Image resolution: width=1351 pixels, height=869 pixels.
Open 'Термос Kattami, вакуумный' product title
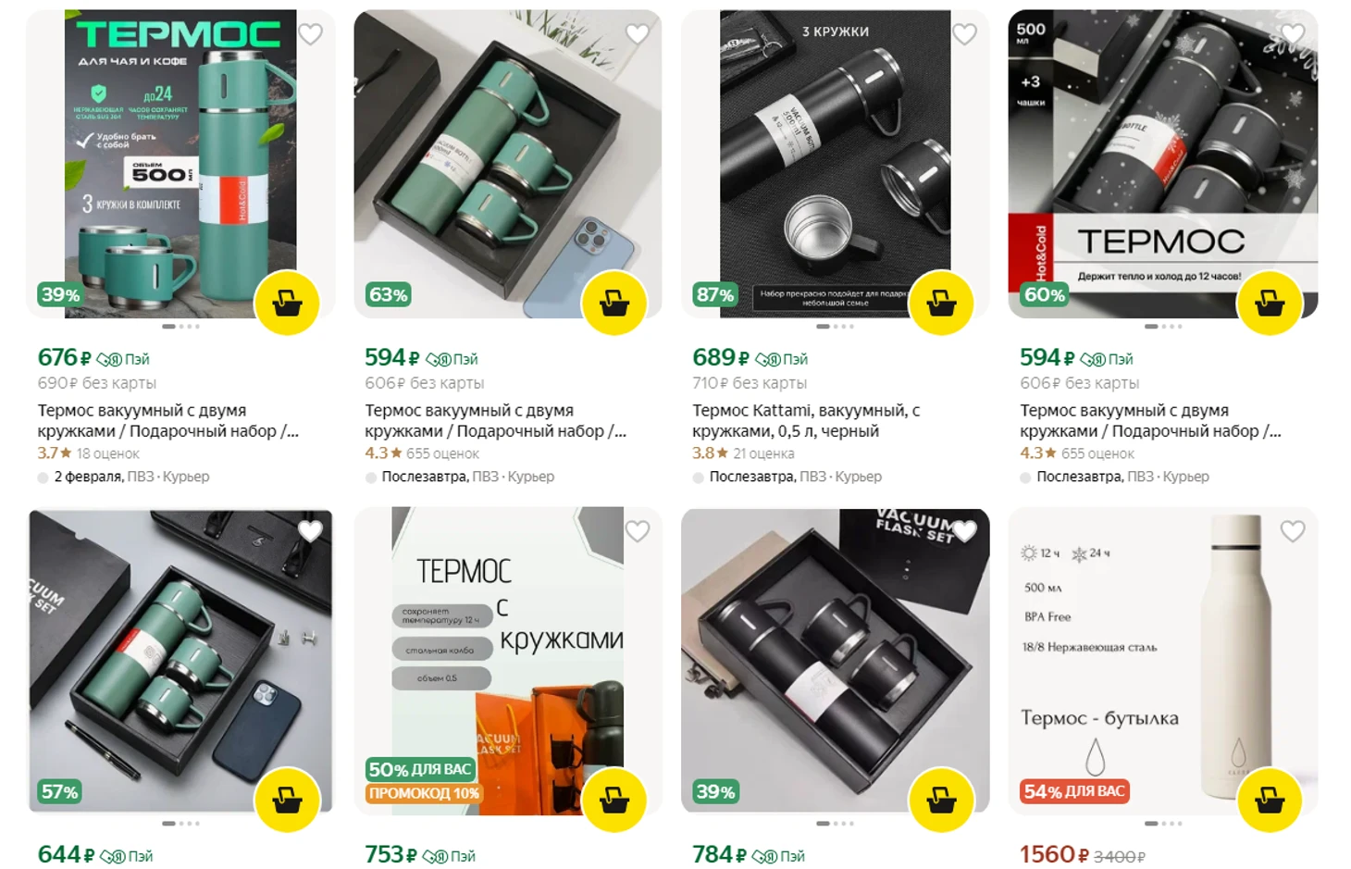[806, 420]
